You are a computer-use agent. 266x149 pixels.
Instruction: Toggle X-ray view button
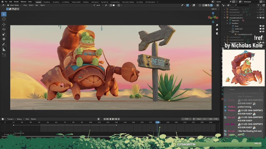pos(200,5)
